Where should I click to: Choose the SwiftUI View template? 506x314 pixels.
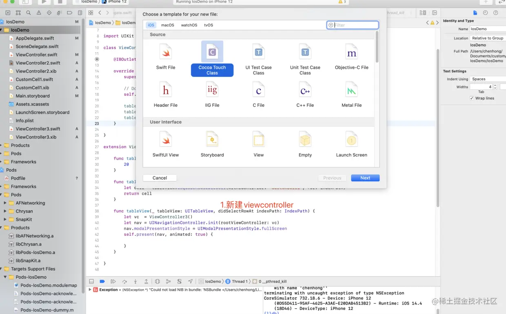(x=166, y=145)
